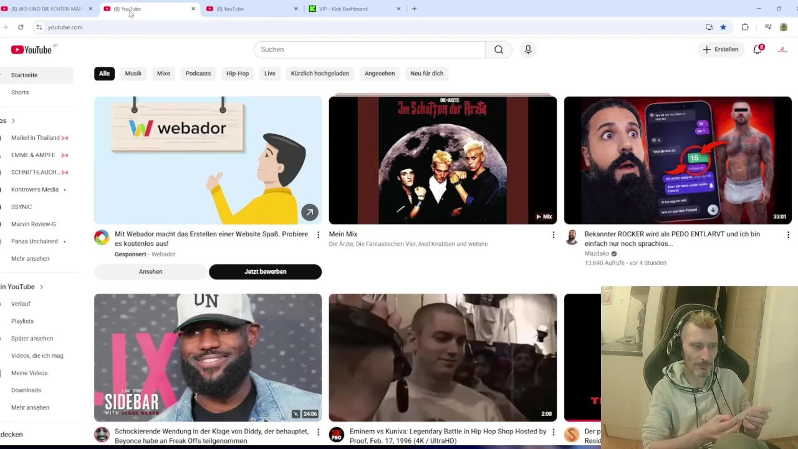The image size is (798, 449).
Task: Open the Mein Mix thumbnail
Action: pyautogui.click(x=443, y=160)
